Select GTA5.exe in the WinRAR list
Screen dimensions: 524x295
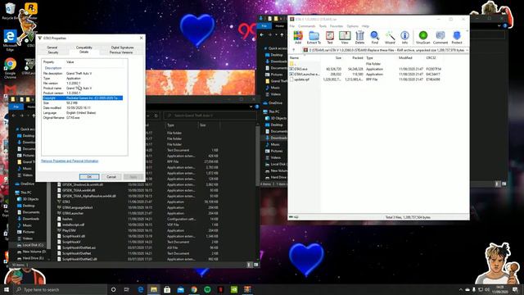tap(300, 69)
